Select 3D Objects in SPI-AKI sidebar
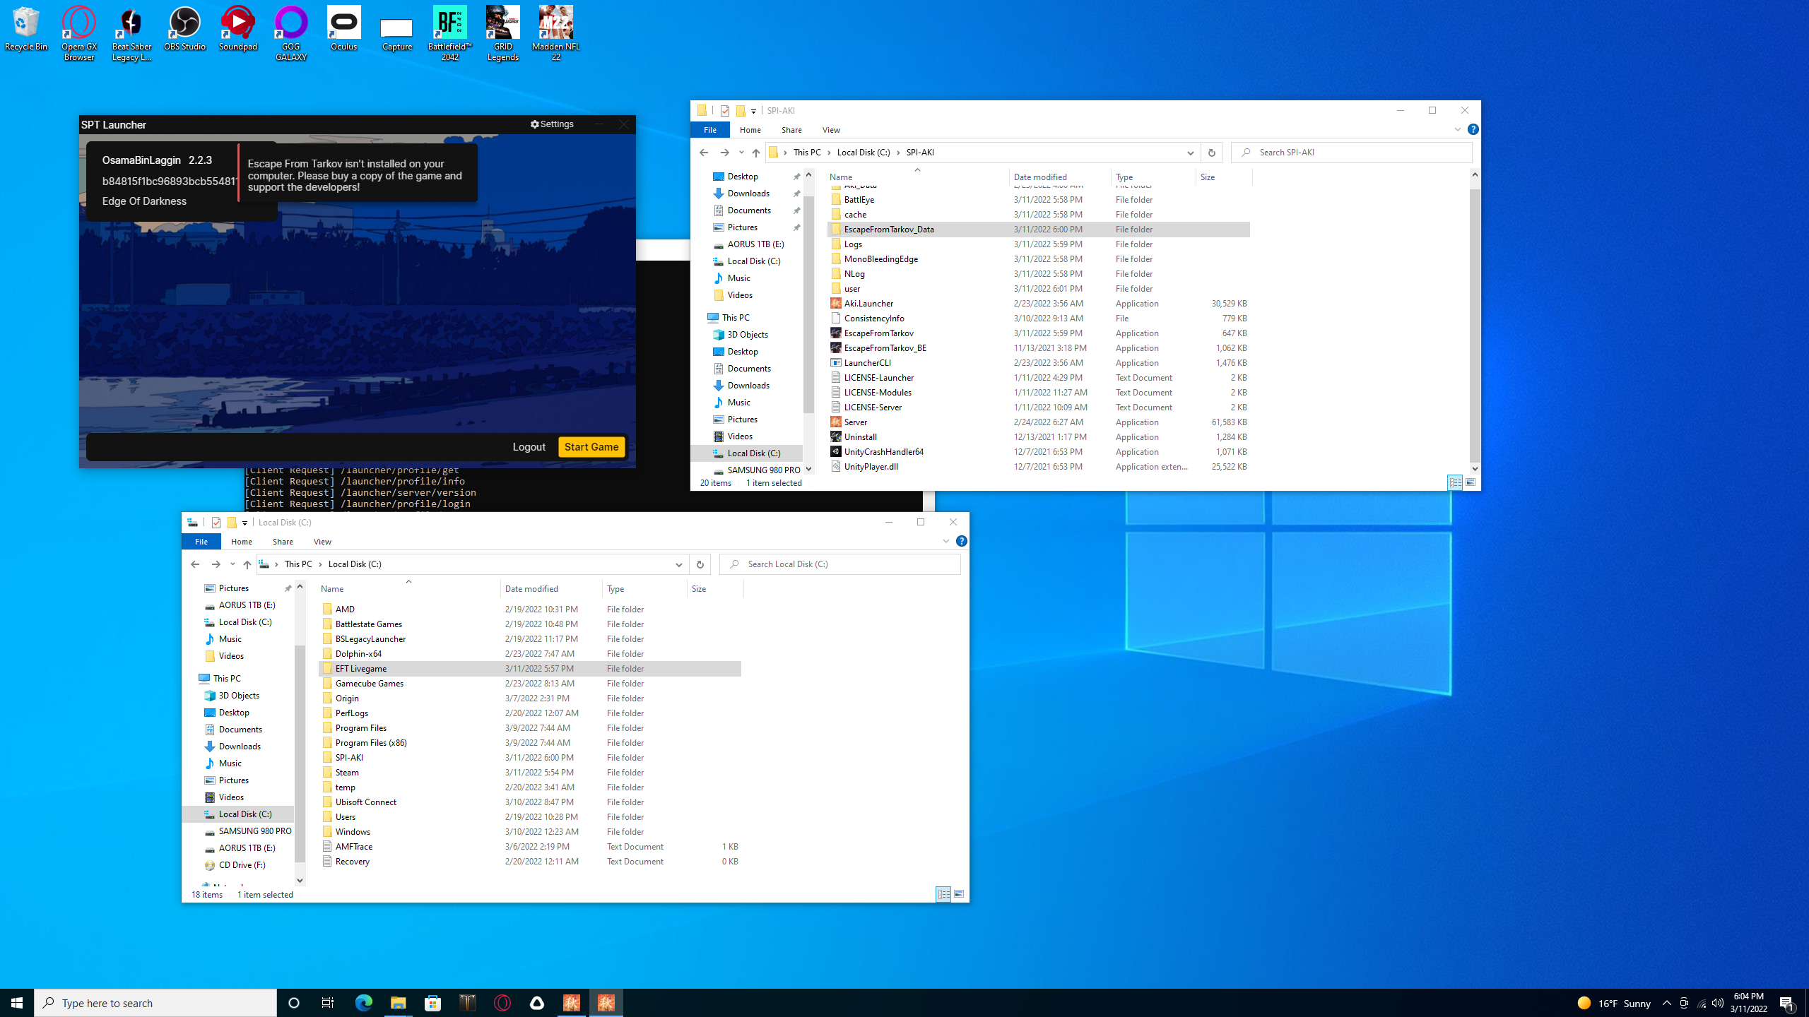 tap(748, 335)
